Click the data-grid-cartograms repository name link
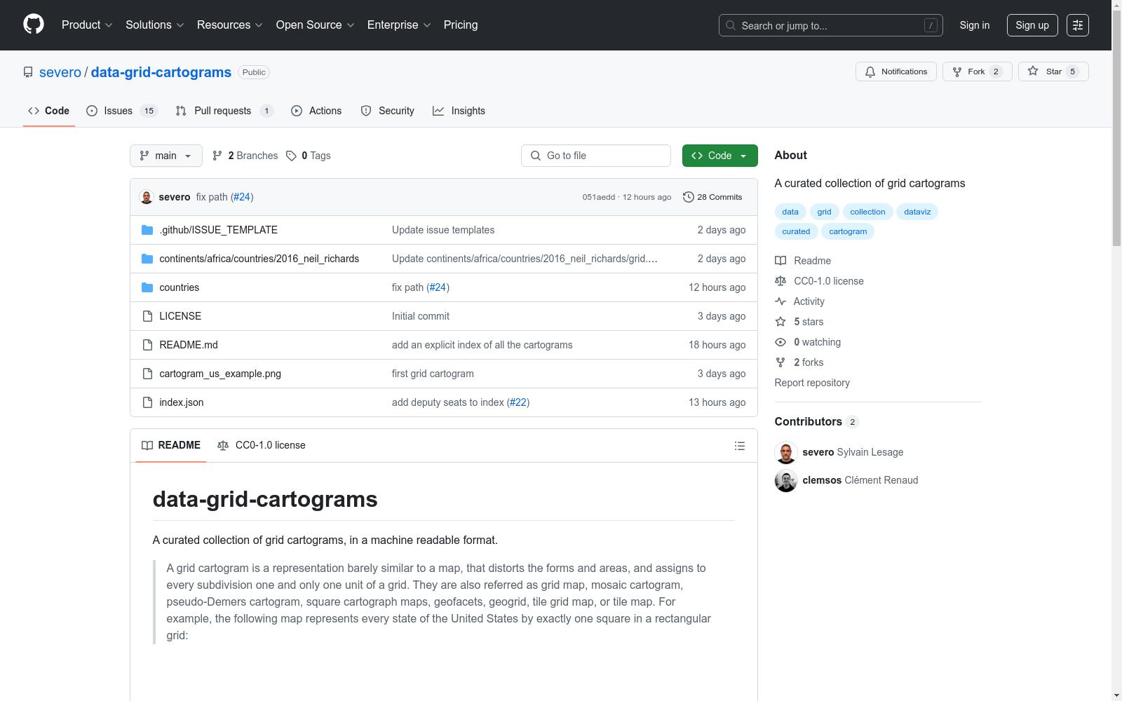 point(161,72)
